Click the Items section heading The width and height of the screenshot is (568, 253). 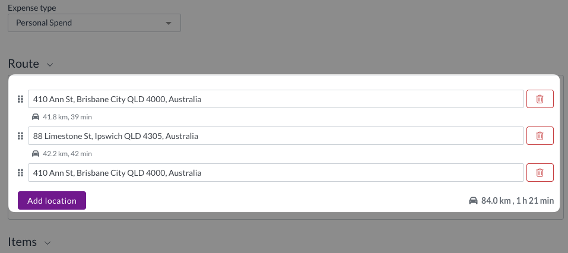point(23,242)
